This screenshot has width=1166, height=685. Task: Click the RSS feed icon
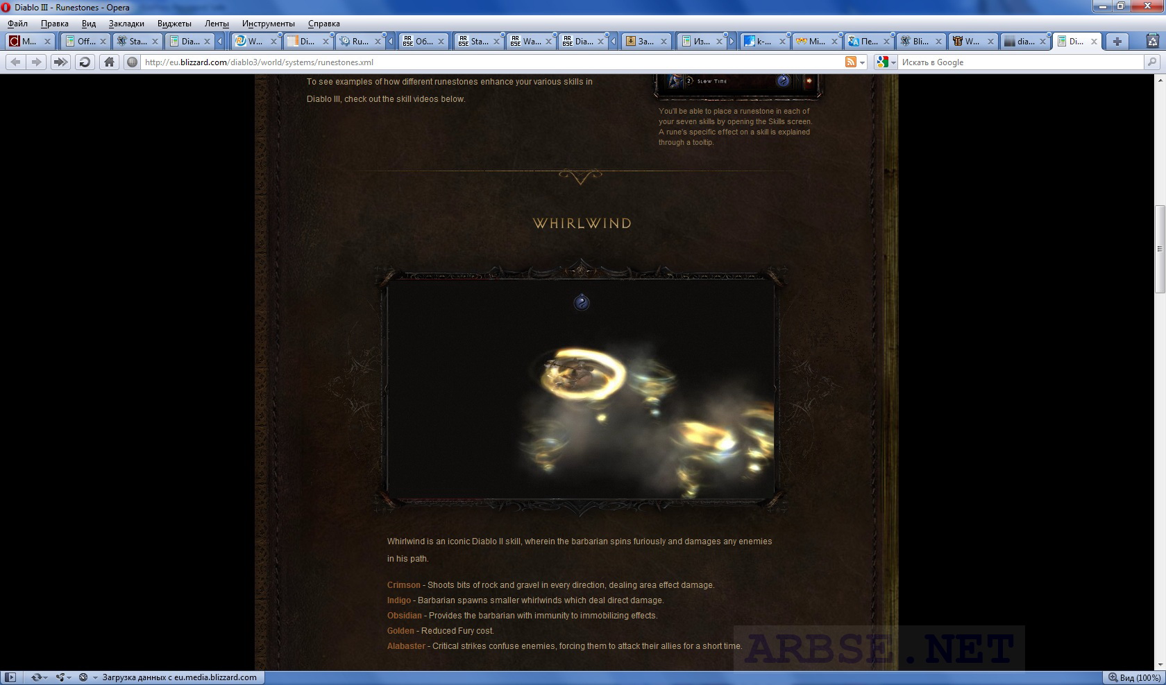tap(850, 62)
